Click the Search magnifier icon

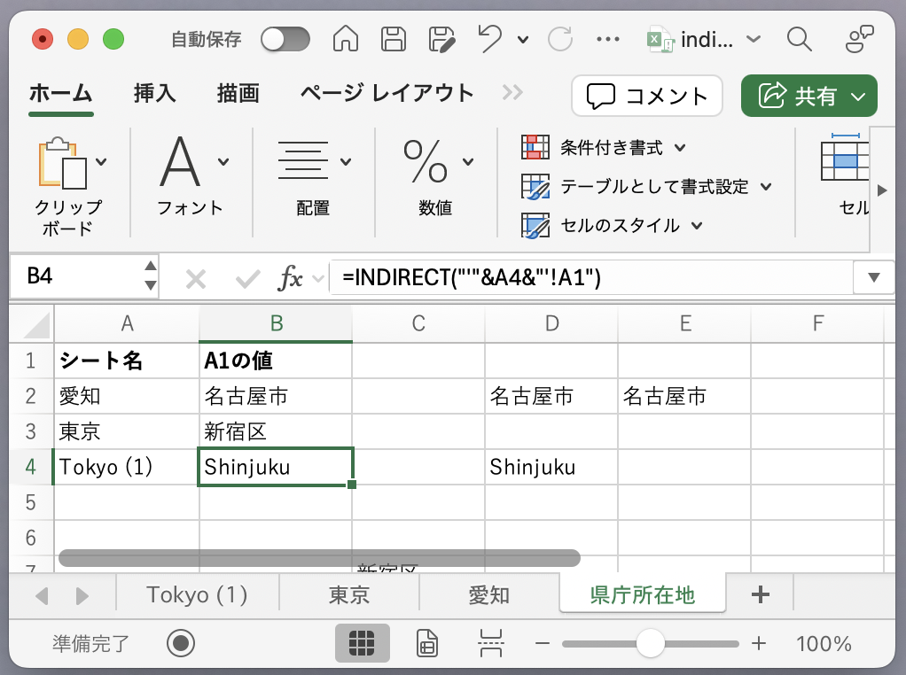(799, 39)
